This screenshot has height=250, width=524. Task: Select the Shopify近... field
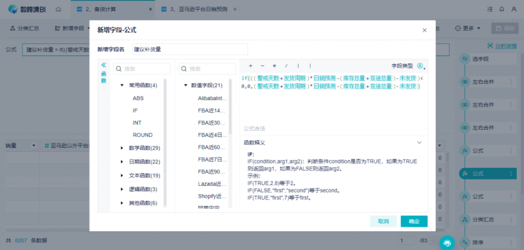(212, 196)
